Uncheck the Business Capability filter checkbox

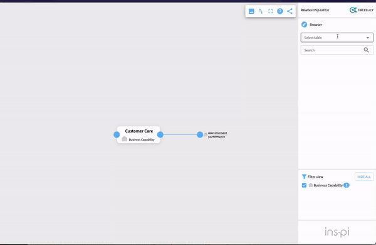coord(304,185)
